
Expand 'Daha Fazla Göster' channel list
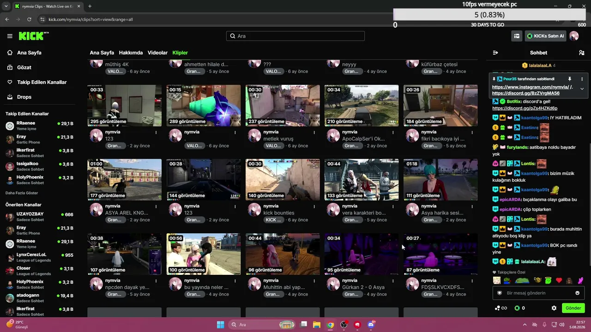point(22,193)
